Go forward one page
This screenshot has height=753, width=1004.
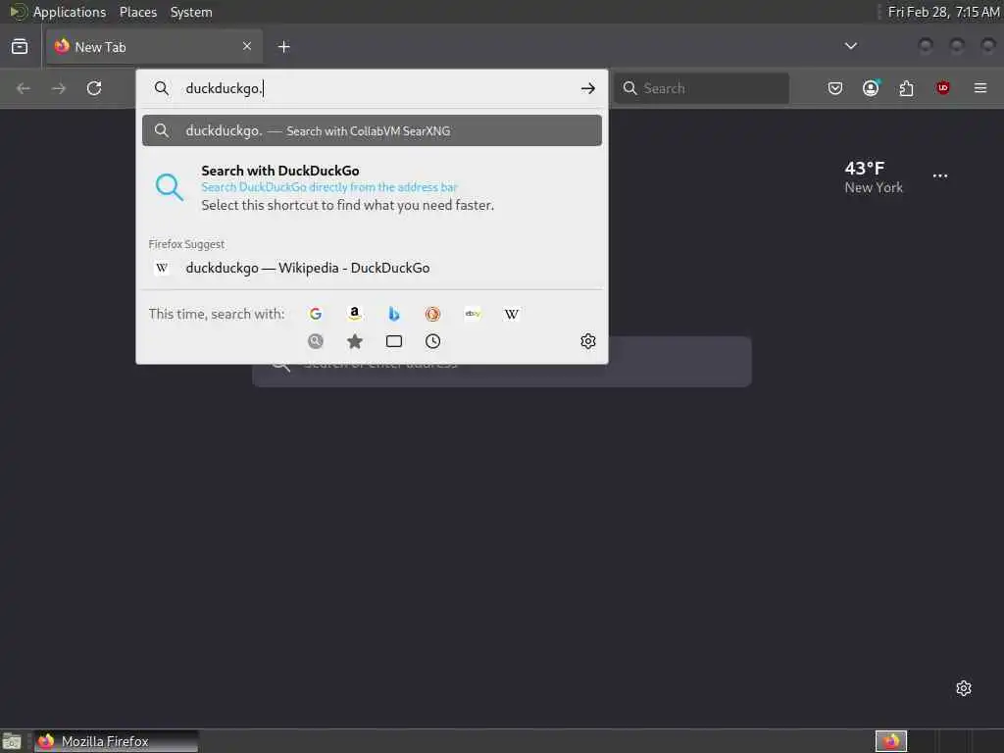pyautogui.click(x=58, y=88)
